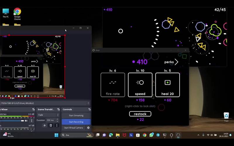The image size is (234, 146).
Task: Click Start Recording in OBS Controls
Action: (76, 122)
